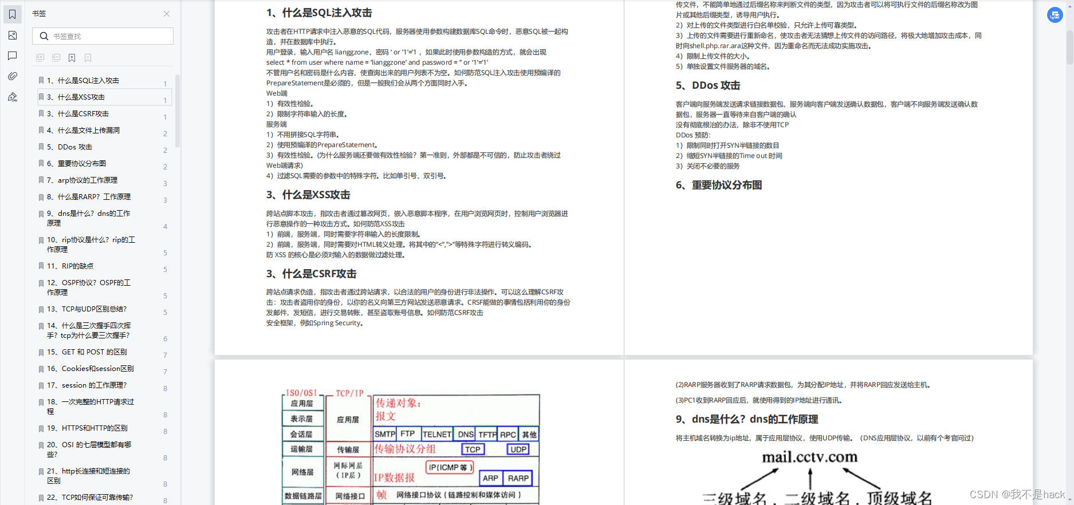Select bookmark 3、什么是XSS攻击
The height and width of the screenshot is (505, 1074).
point(104,97)
